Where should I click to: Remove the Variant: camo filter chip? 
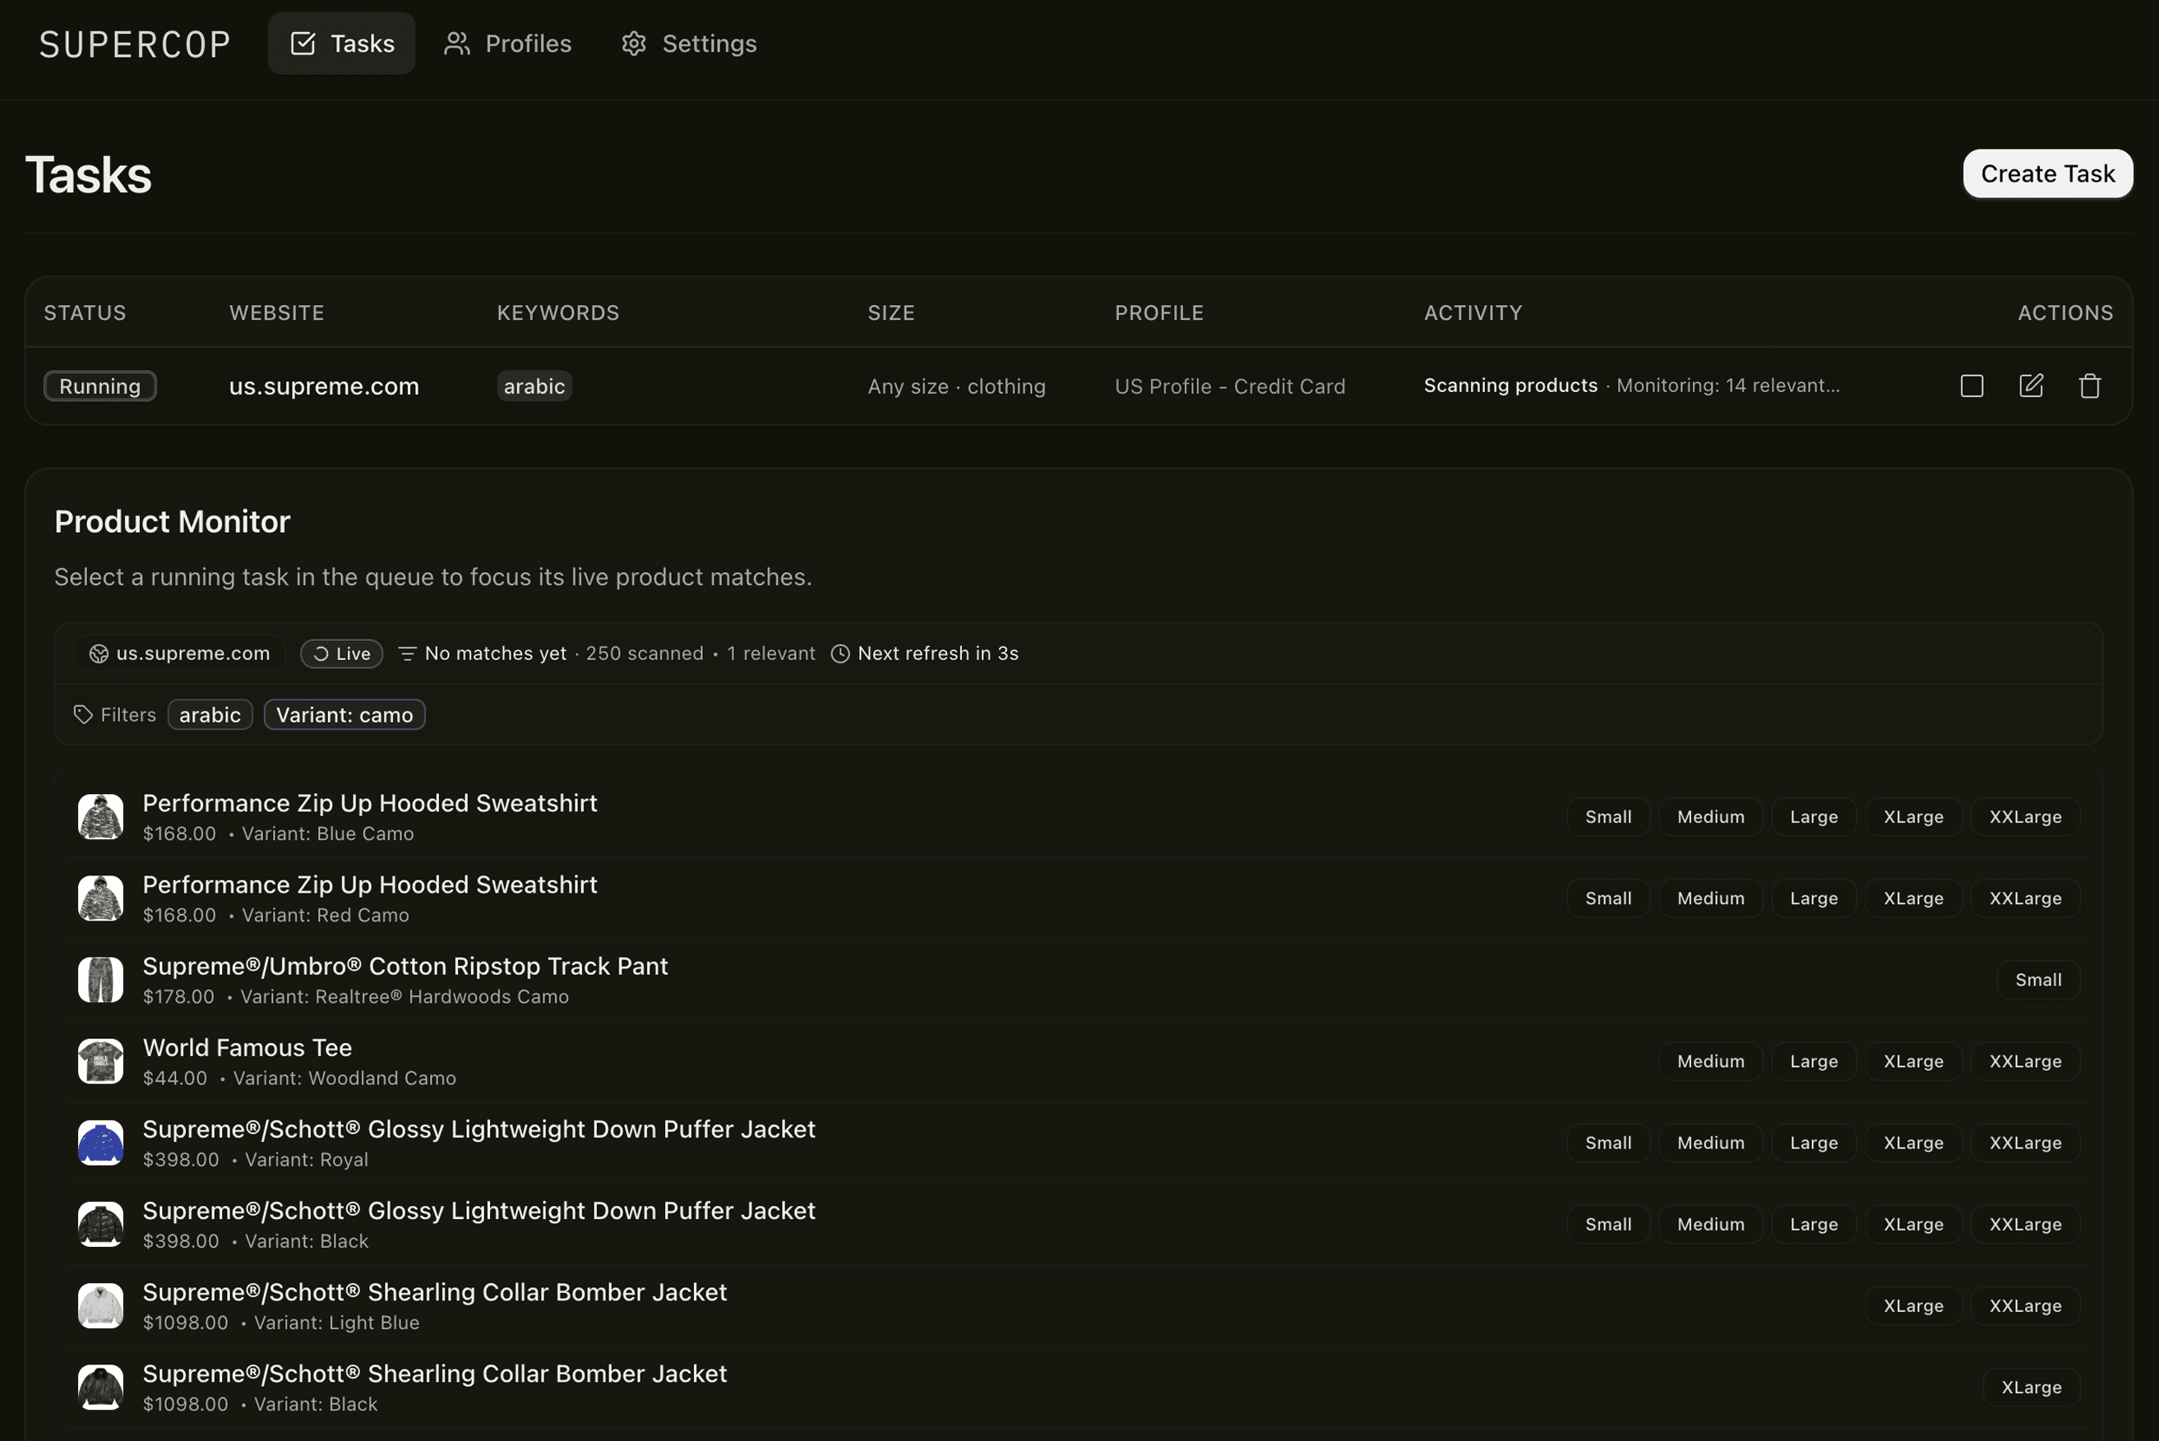[344, 714]
